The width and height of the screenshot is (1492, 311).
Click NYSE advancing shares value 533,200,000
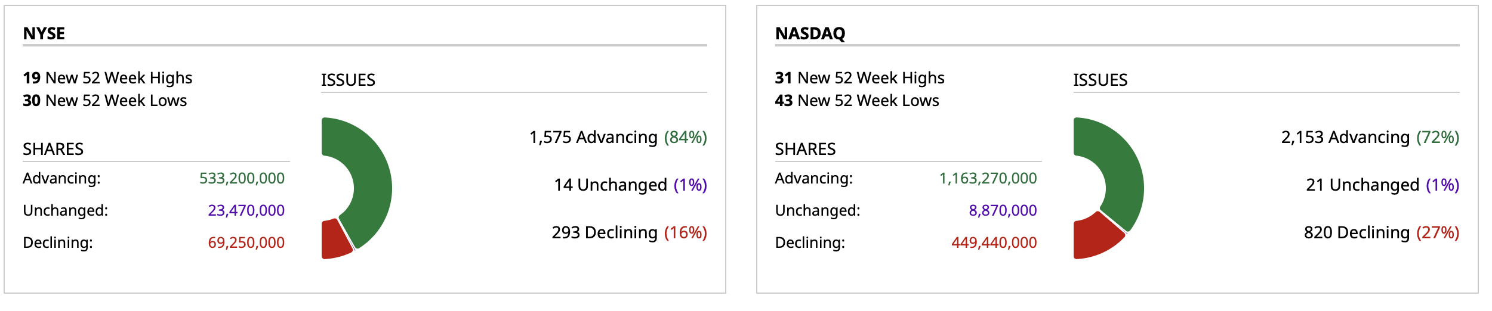(242, 178)
